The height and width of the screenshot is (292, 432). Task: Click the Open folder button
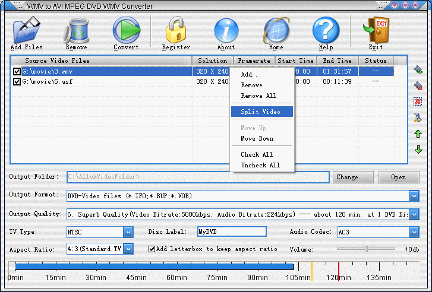pos(398,177)
